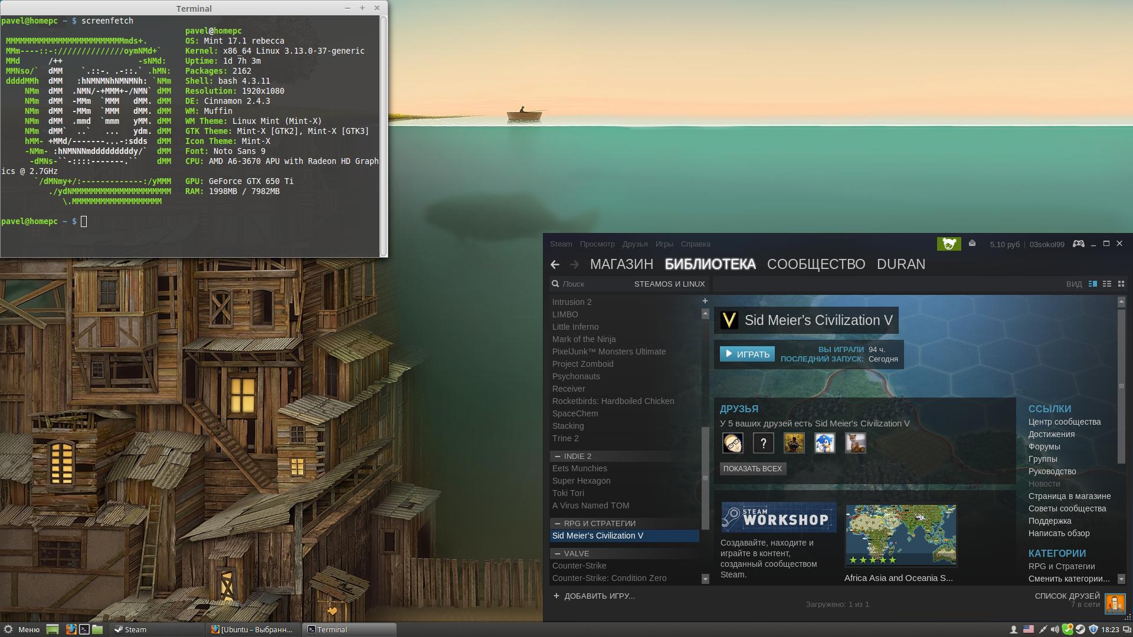Launch Big Picture mode via the gamepad icon
1133x637 pixels.
click(1078, 244)
